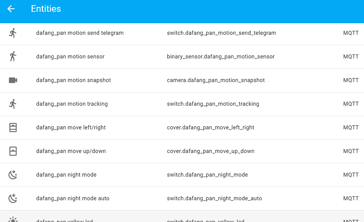The width and height of the screenshot is (364, 222).
Task: Click the cover icon beside move left/right
Action: click(13, 127)
